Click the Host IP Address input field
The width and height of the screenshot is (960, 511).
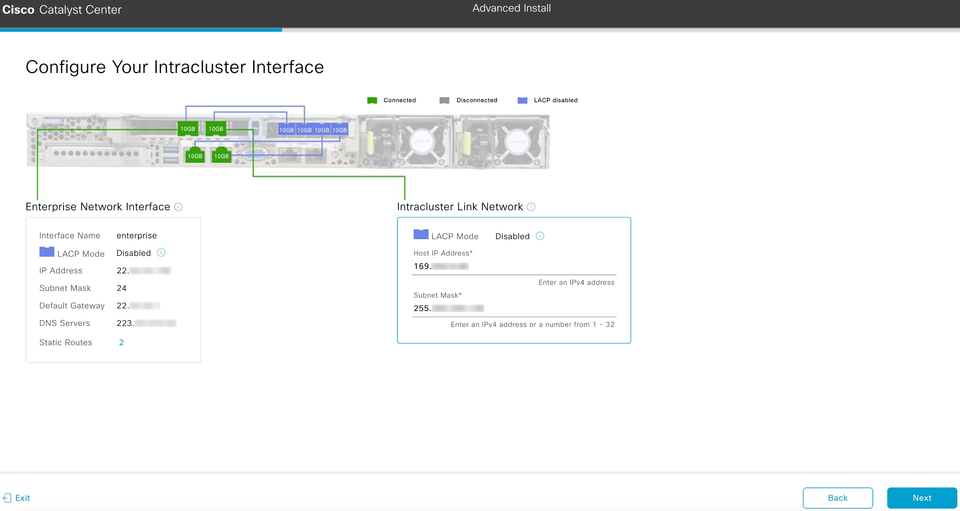point(514,266)
